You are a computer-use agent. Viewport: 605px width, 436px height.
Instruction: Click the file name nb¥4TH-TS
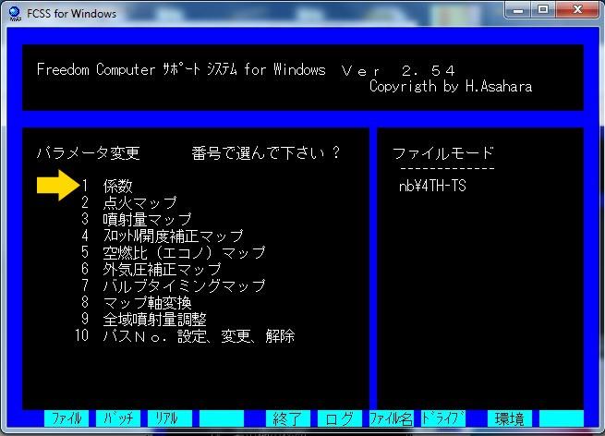[x=432, y=186]
